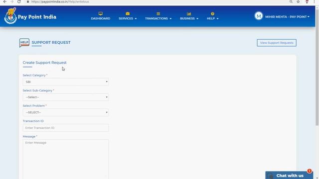
Task: Reload the page with refresh icon
Action: (x=19, y=1)
